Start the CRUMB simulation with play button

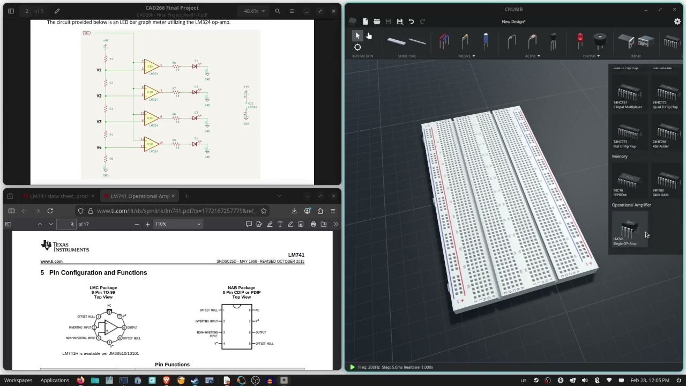click(x=352, y=367)
